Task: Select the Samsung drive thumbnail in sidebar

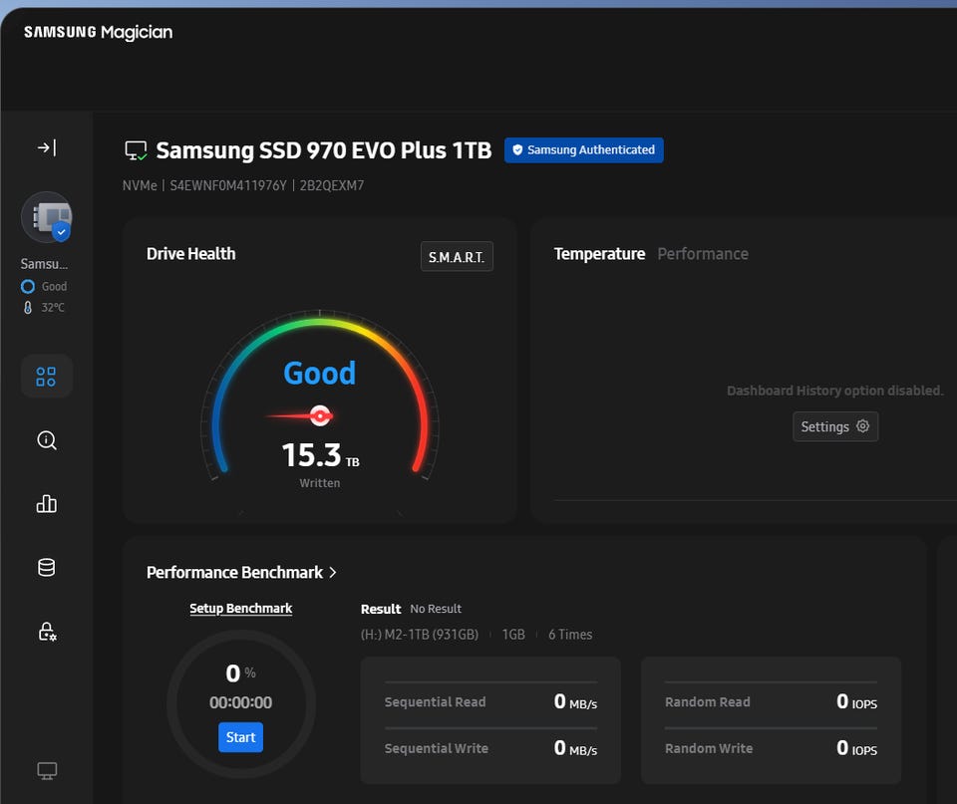Action: (46, 218)
